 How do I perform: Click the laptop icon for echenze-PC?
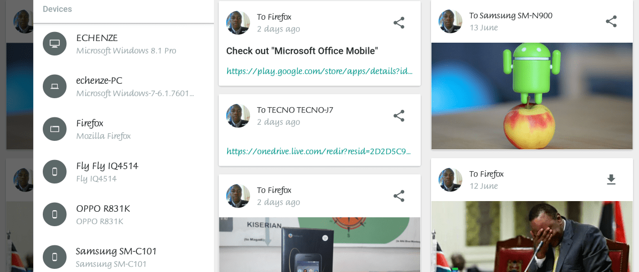pyautogui.click(x=55, y=86)
